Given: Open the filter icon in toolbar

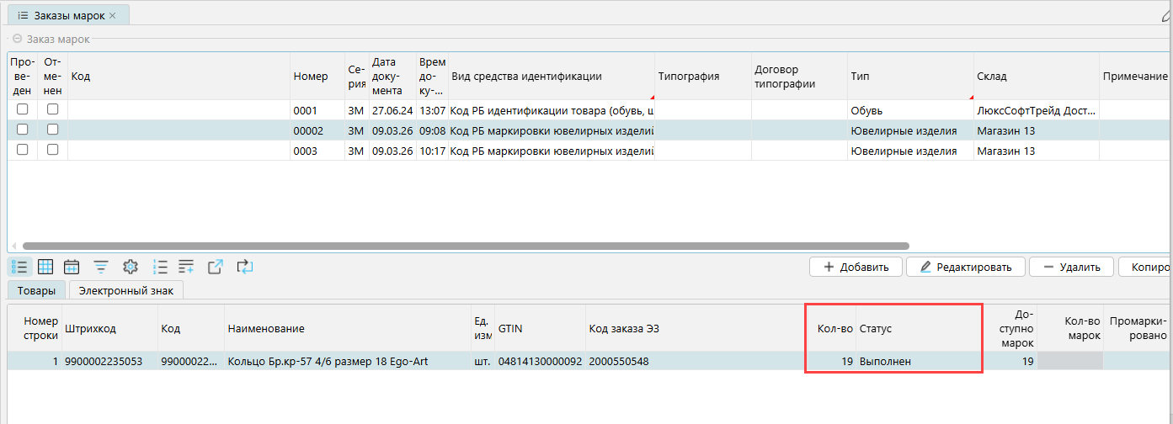Looking at the screenshot, I should (x=100, y=267).
